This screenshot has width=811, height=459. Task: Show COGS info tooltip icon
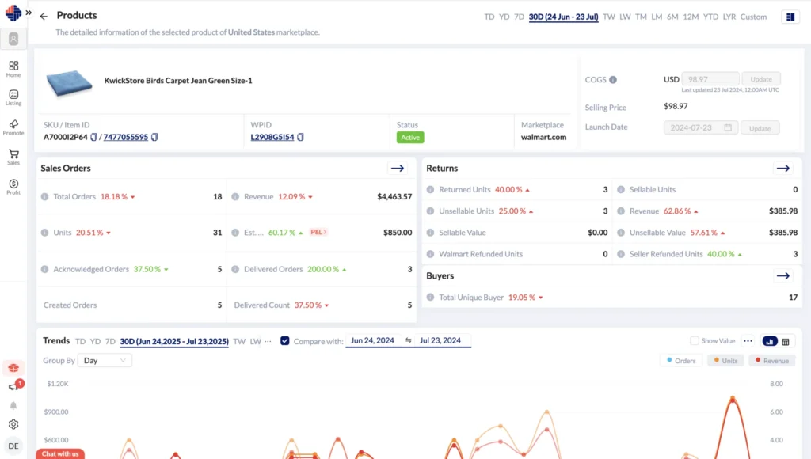click(613, 80)
